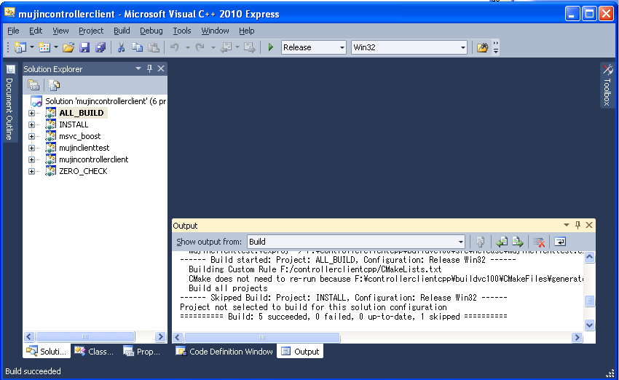Click the Add New Item toolbar icon
619x380 pixels.
[44, 47]
